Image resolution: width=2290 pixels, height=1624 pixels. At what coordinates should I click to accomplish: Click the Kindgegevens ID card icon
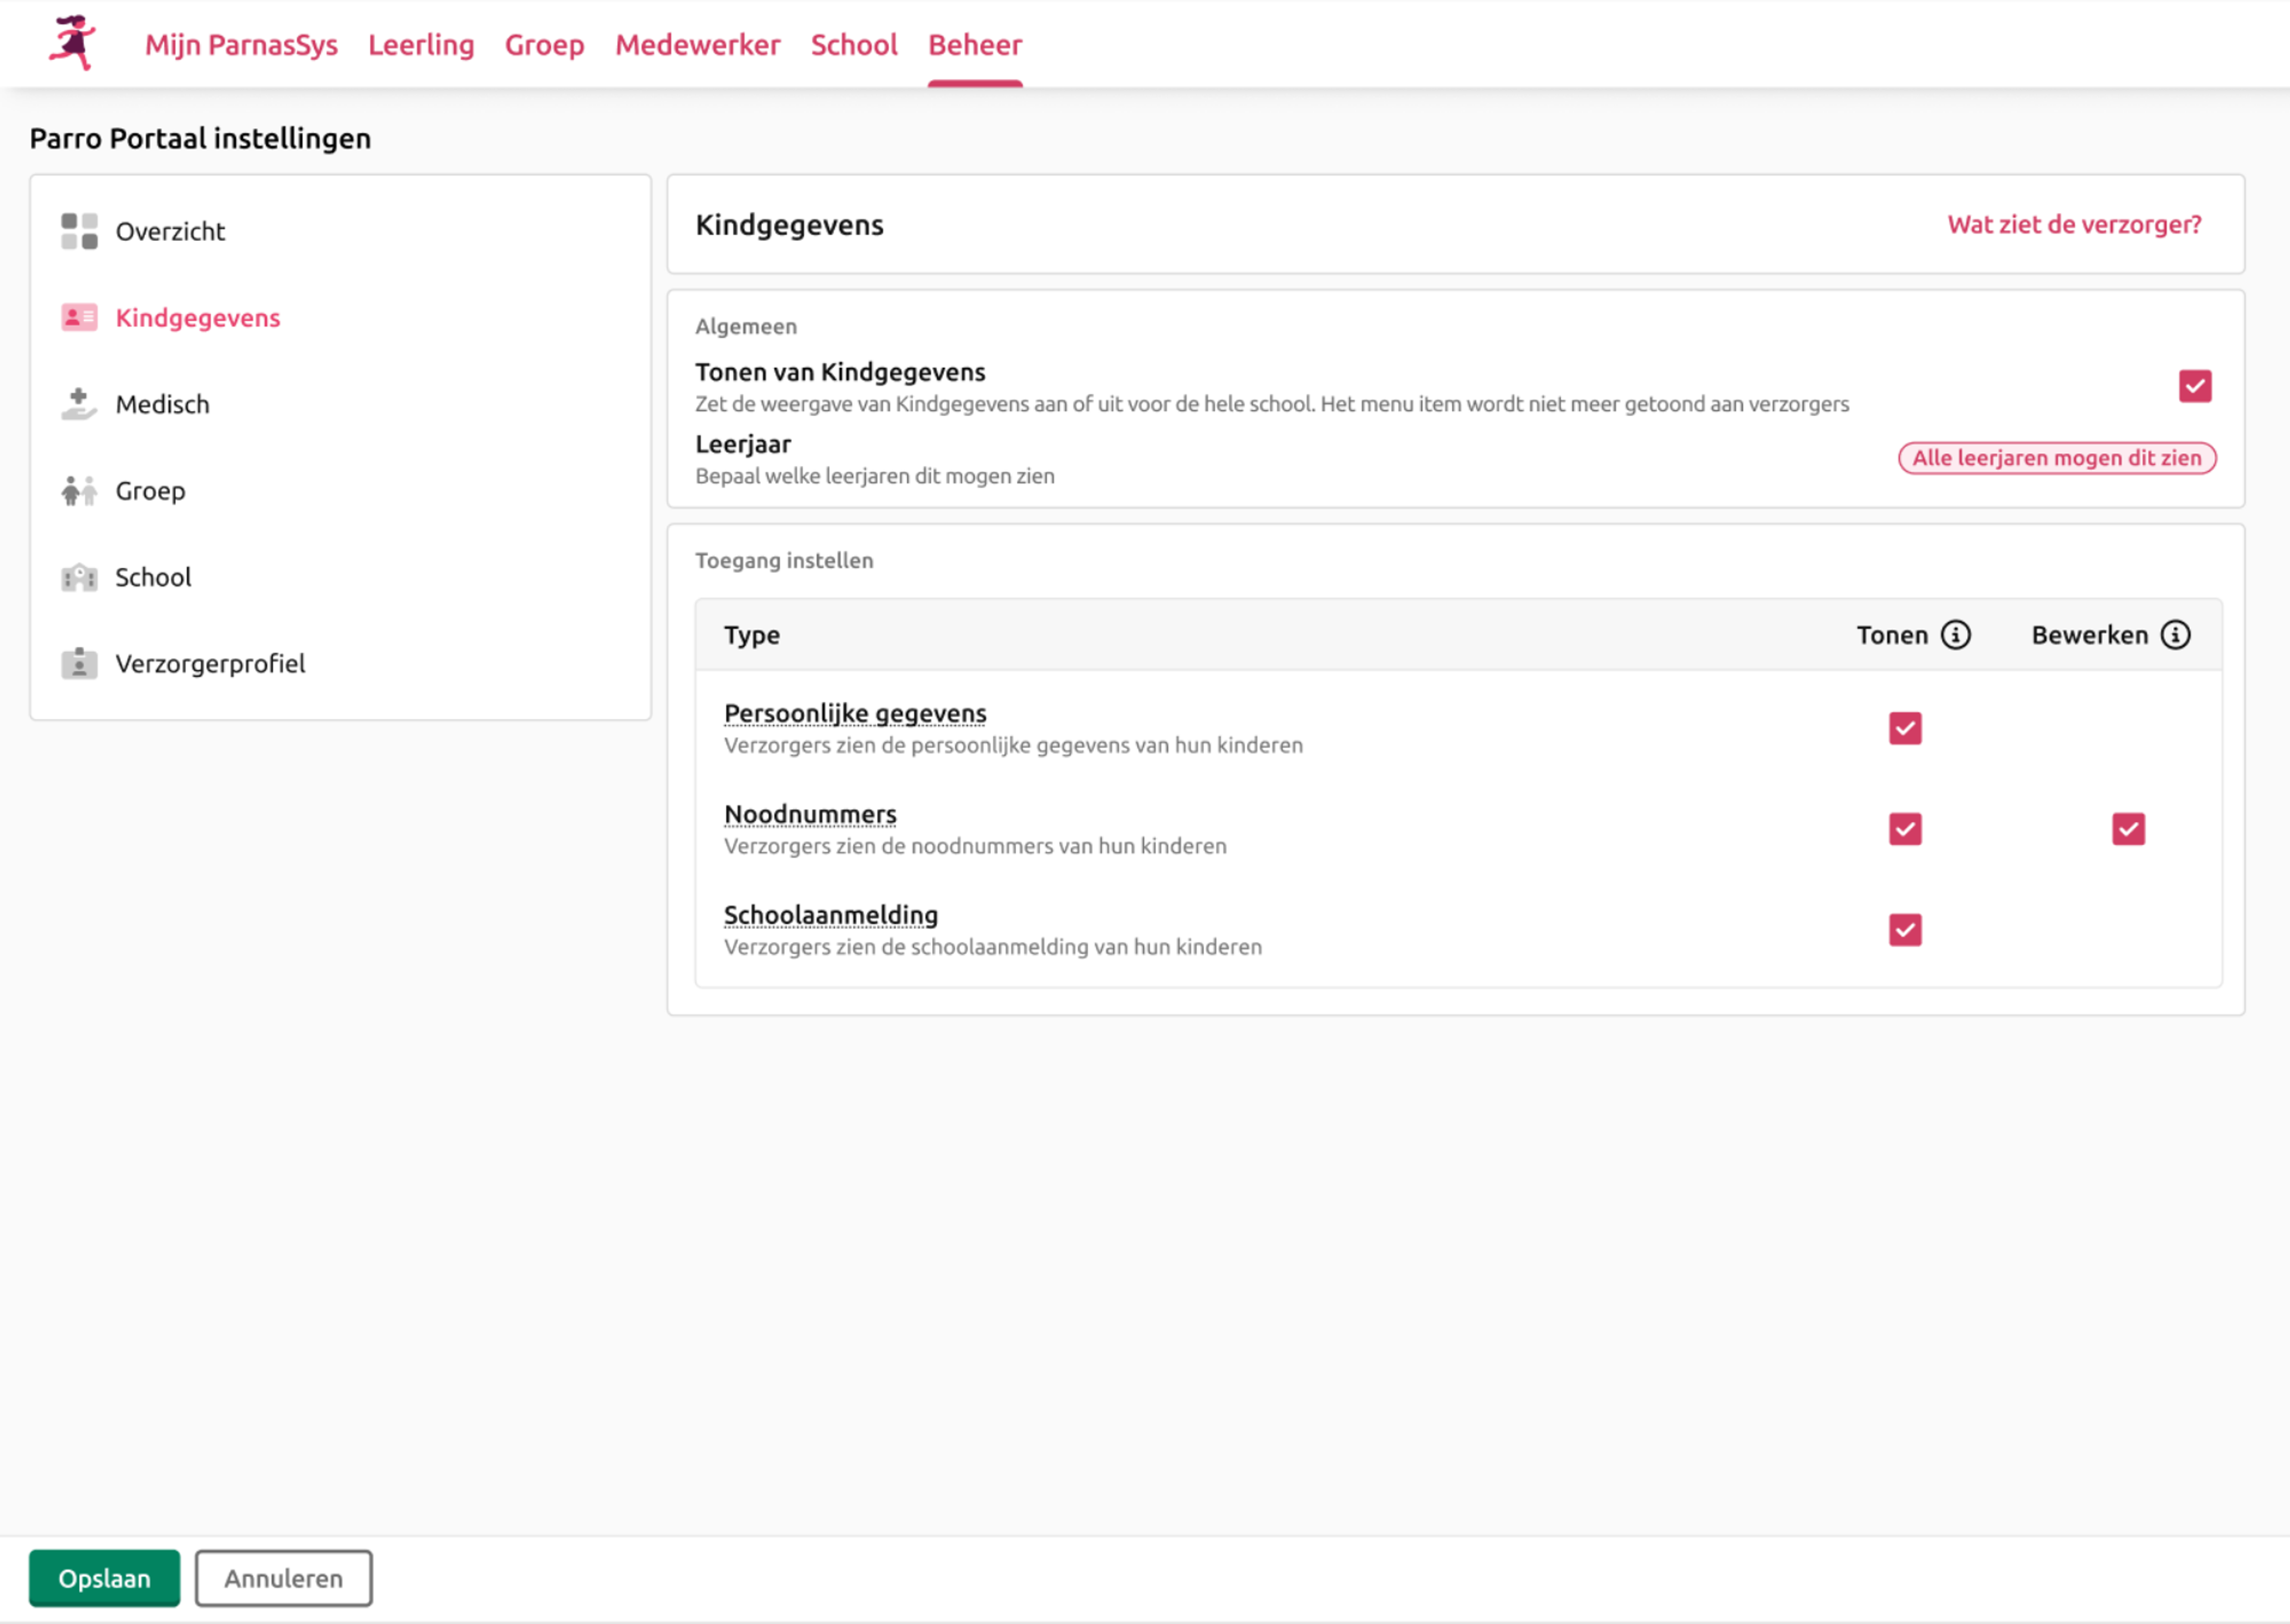click(x=79, y=317)
